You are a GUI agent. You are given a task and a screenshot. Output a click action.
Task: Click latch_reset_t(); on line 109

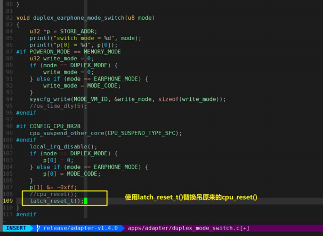click(x=56, y=201)
